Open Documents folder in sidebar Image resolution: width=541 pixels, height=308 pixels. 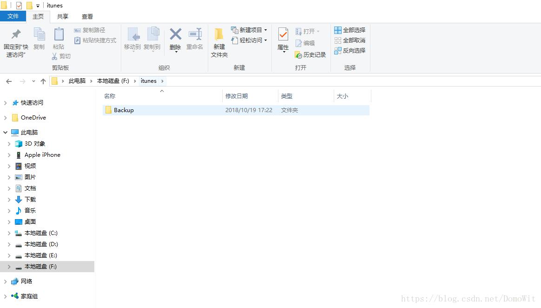pyautogui.click(x=26, y=188)
